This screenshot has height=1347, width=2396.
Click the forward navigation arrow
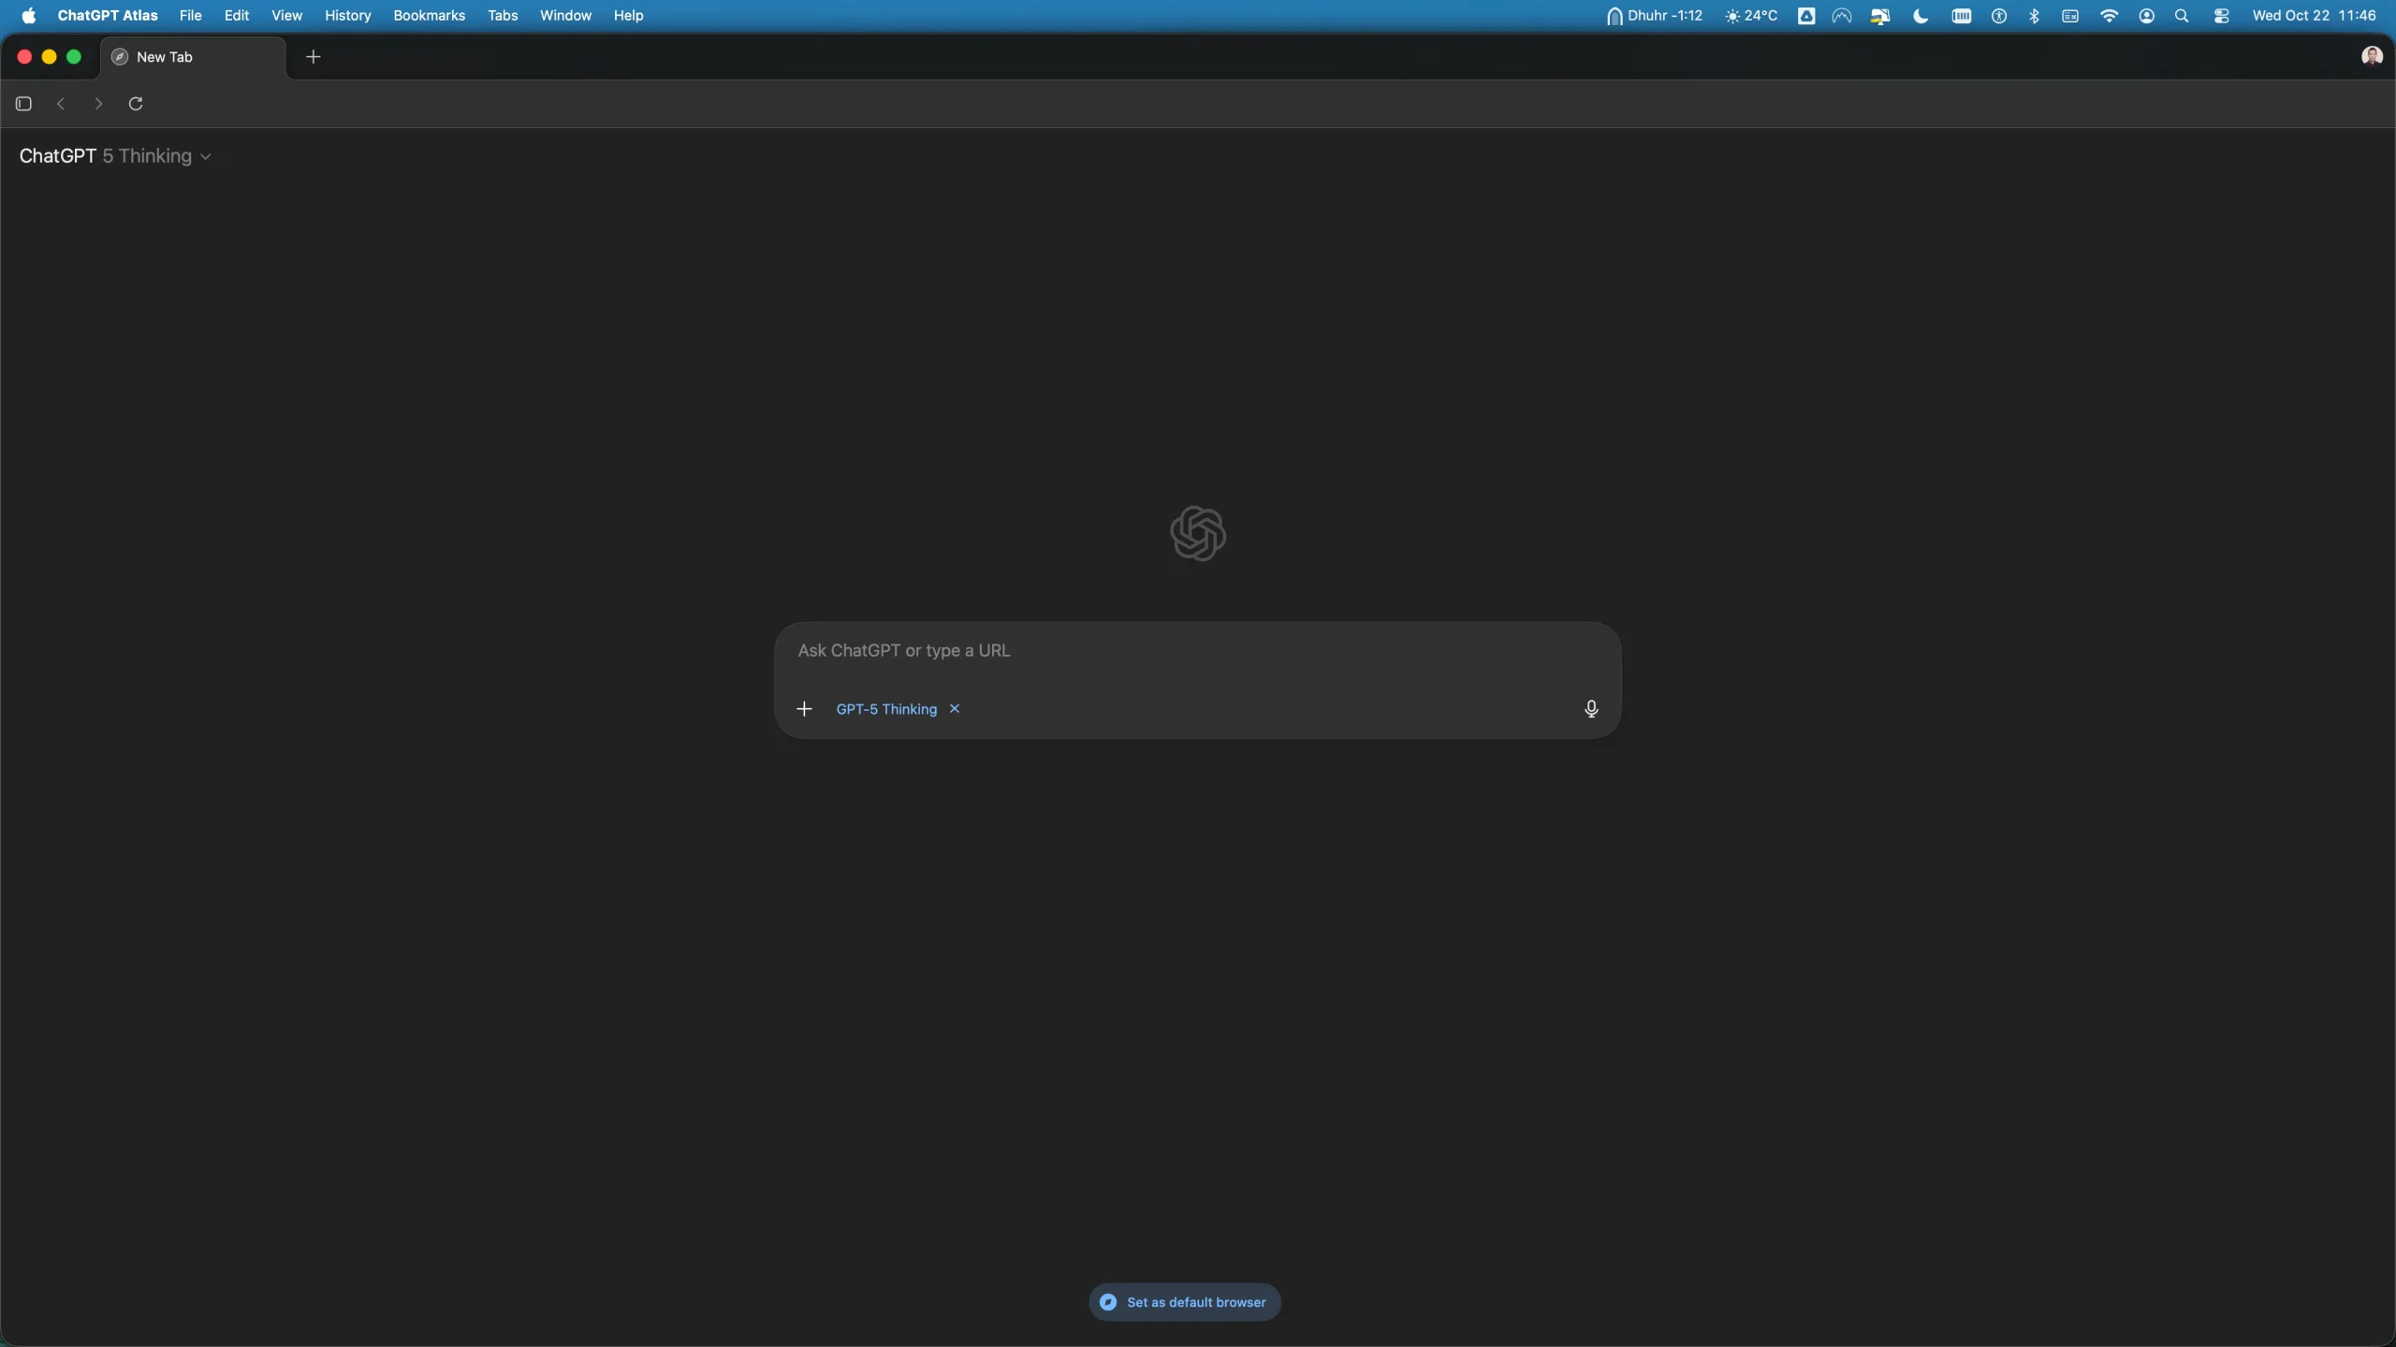tap(98, 104)
